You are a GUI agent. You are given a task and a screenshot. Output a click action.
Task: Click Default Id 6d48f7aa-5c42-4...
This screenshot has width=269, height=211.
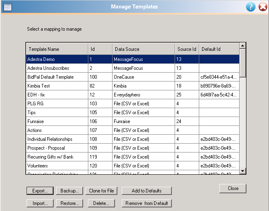point(219,95)
